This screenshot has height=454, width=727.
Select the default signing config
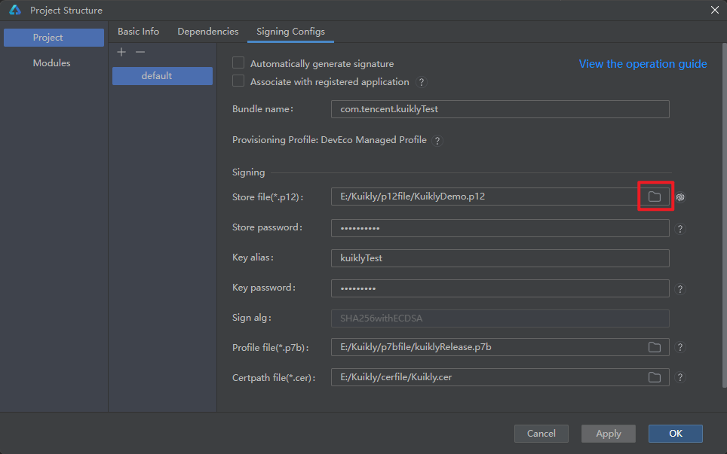point(162,76)
